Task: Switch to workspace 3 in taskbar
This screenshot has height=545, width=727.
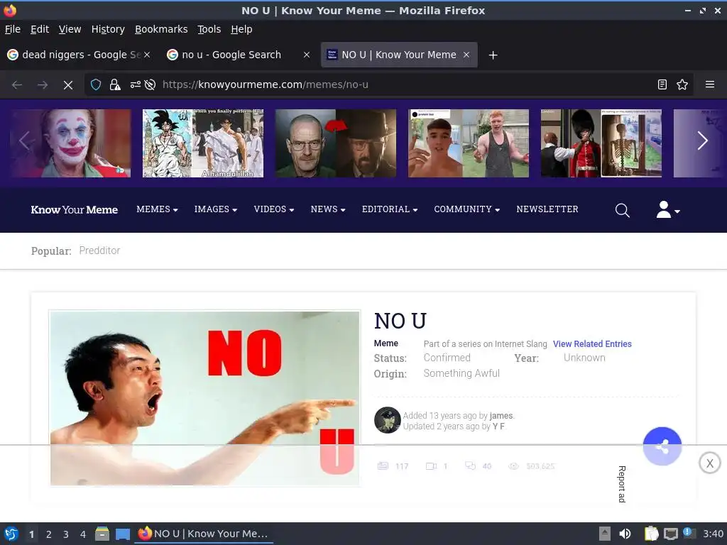Action: [66, 534]
